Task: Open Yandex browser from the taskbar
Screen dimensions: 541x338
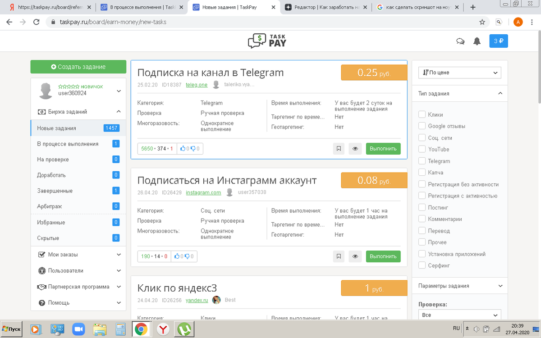Action: (163, 329)
